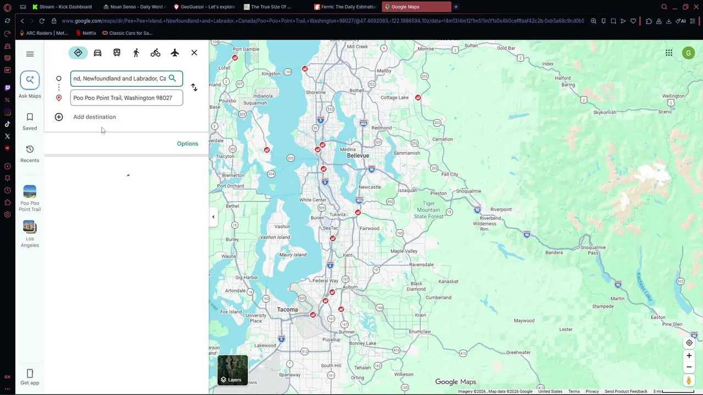The width and height of the screenshot is (703, 395).
Task: Reverse starting point and destination
Action: [194, 88]
